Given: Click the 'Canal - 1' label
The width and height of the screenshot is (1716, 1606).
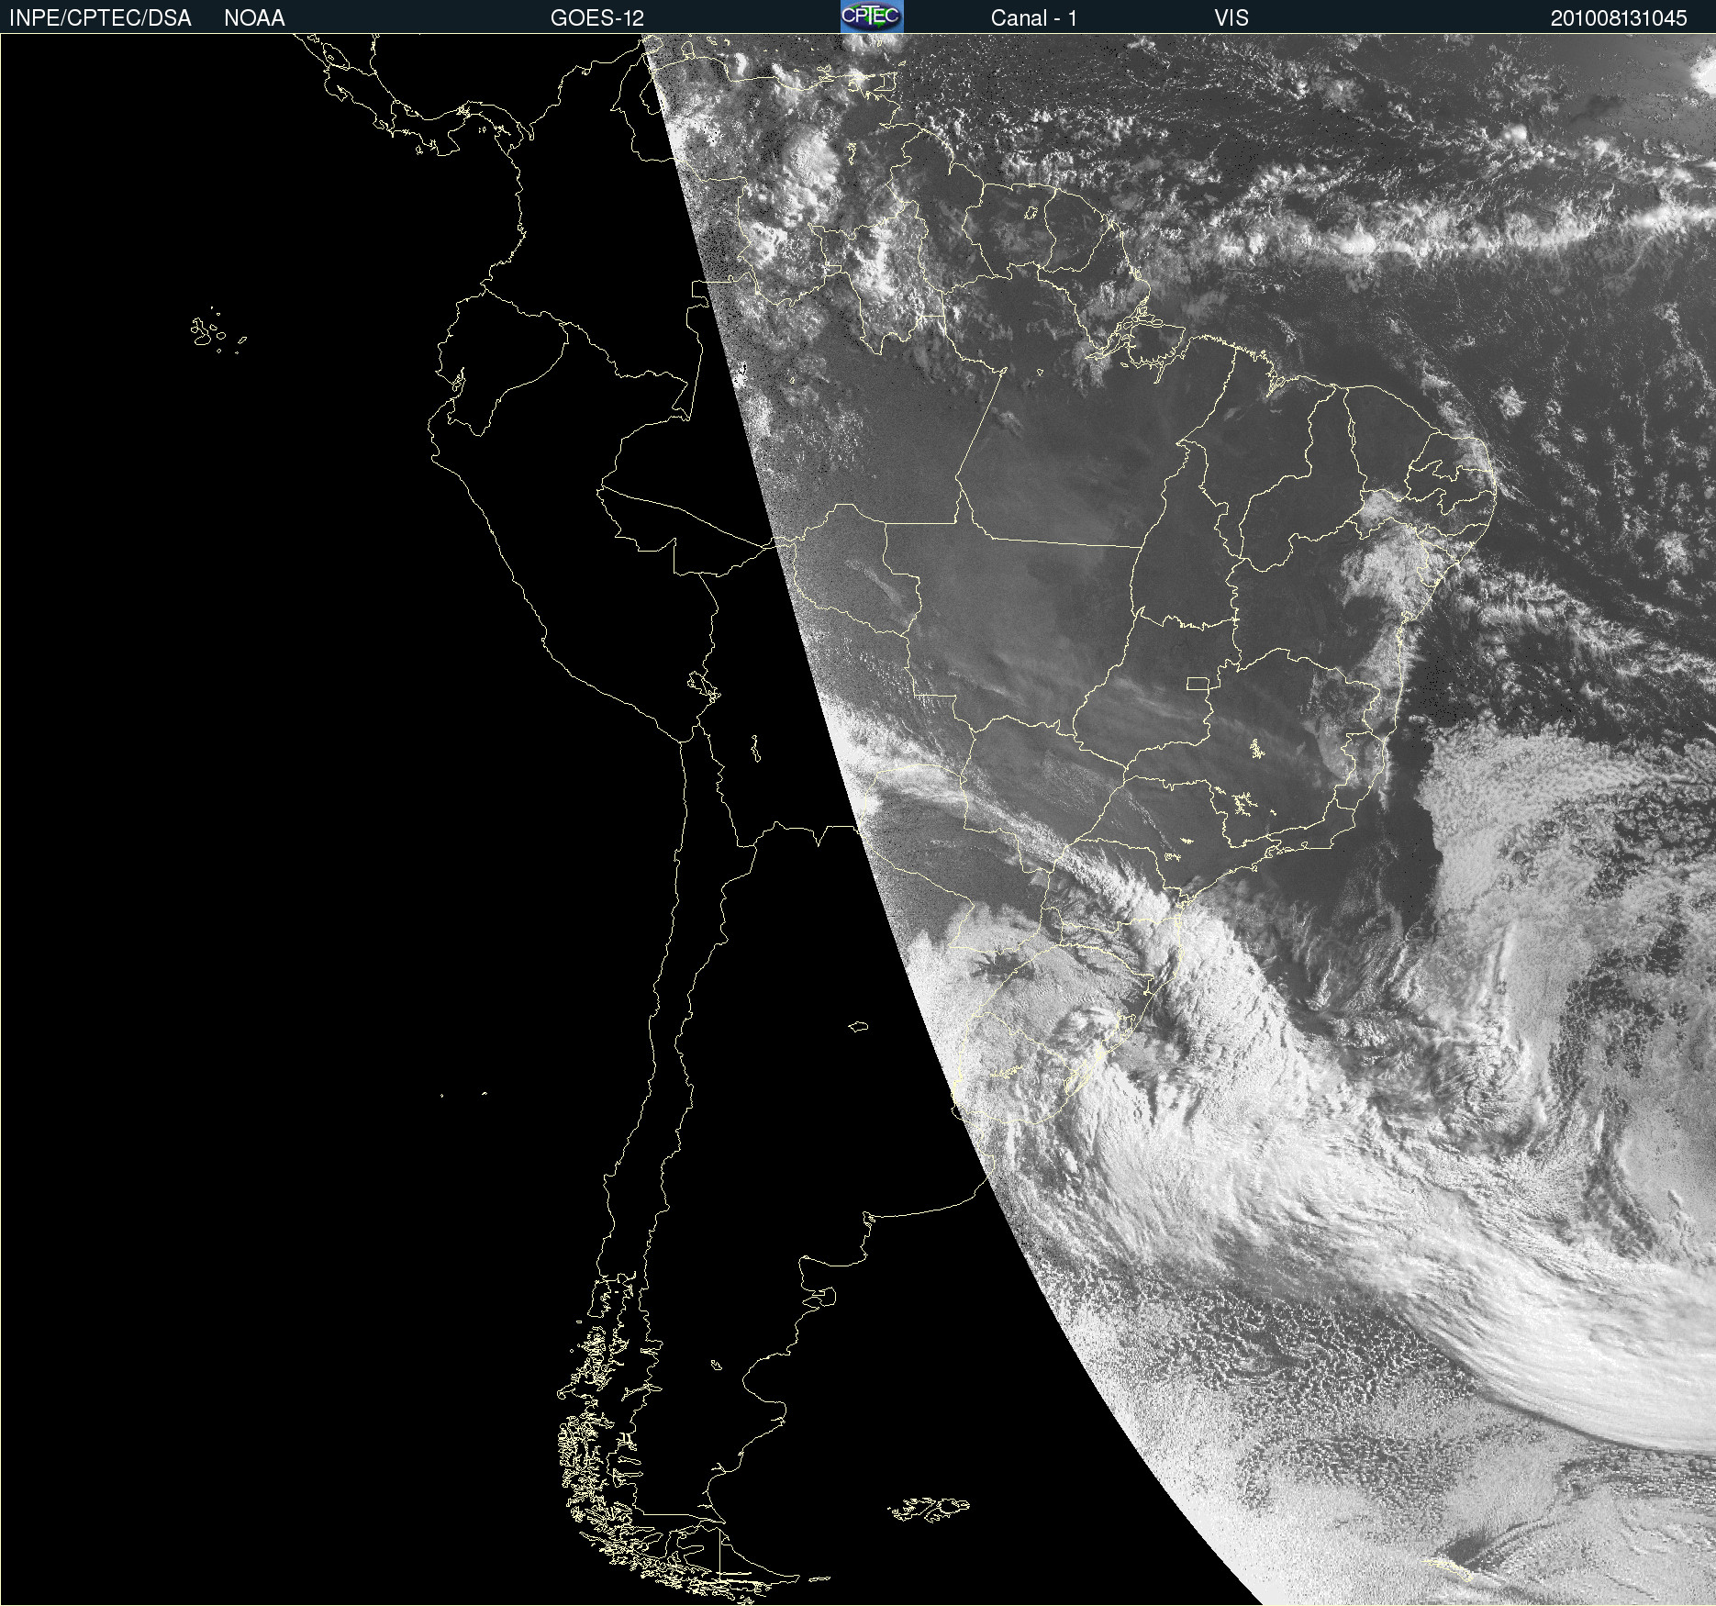Looking at the screenshot, I should [1034, 18].
